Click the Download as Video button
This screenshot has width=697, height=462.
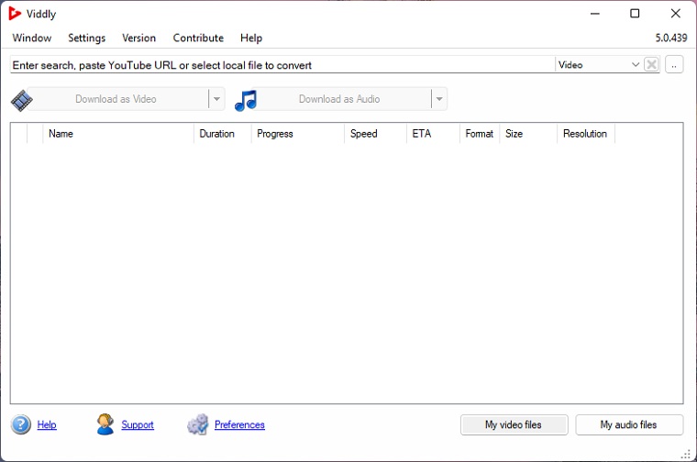click(117, 99)
